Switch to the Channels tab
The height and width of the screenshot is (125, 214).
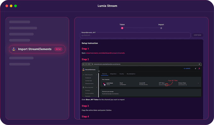(104, 74)
